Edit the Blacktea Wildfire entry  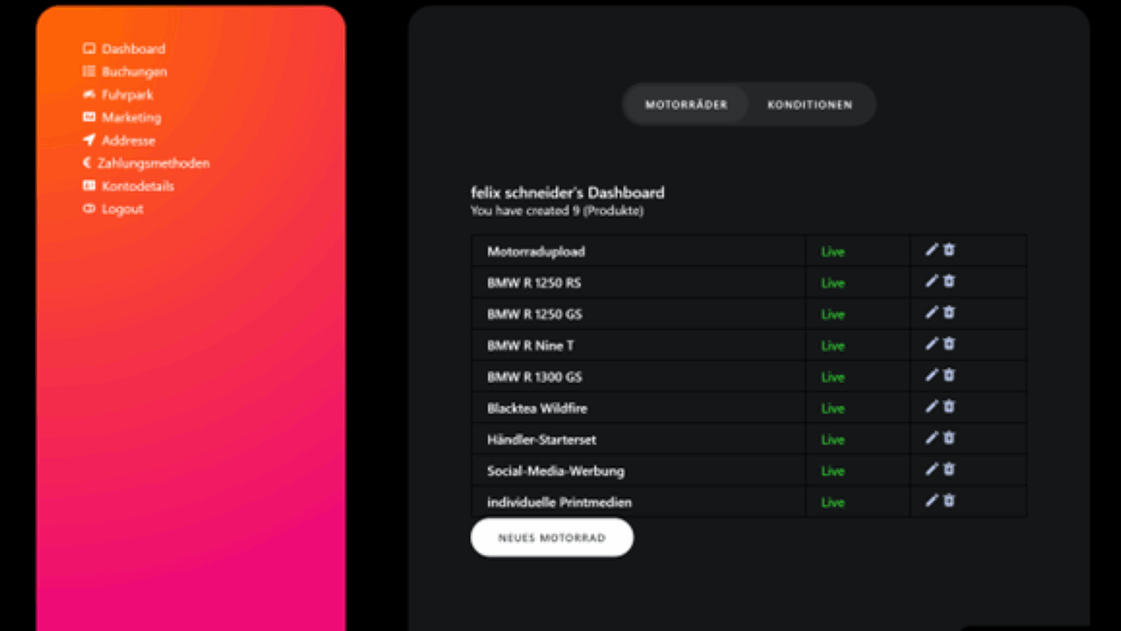[x=931, y=406]
